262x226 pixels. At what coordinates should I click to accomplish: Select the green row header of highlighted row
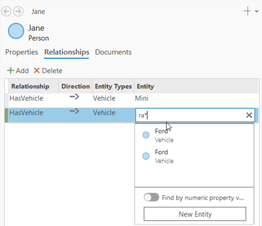click(x=6, y=115)
